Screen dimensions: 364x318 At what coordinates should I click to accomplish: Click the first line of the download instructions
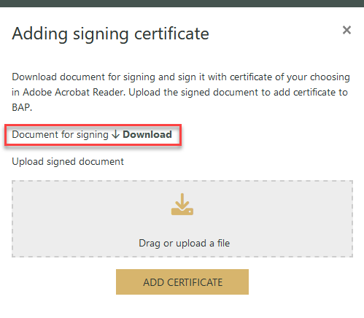[x=181, y=77]
